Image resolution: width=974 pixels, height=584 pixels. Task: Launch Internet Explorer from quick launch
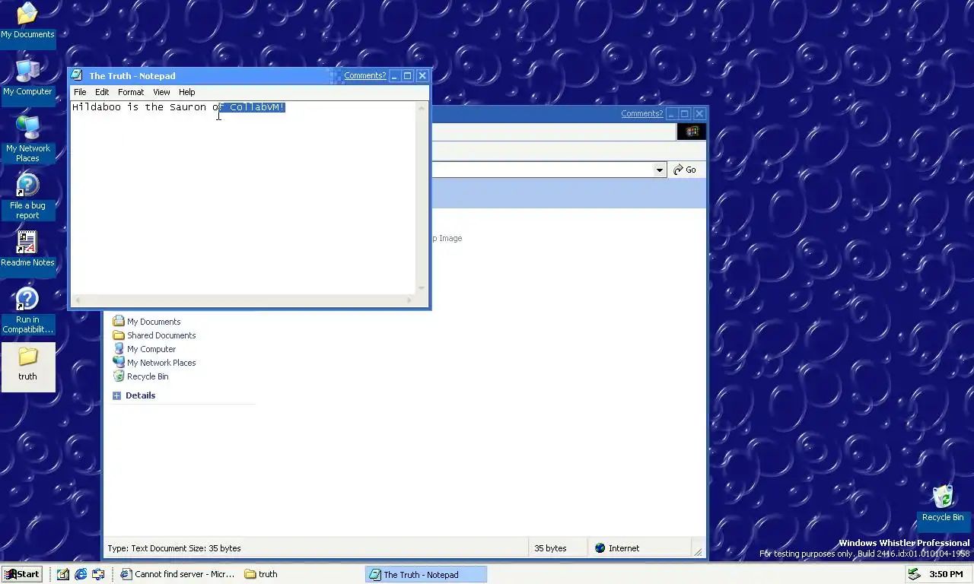pyautogui.click(x=81, y=574)
